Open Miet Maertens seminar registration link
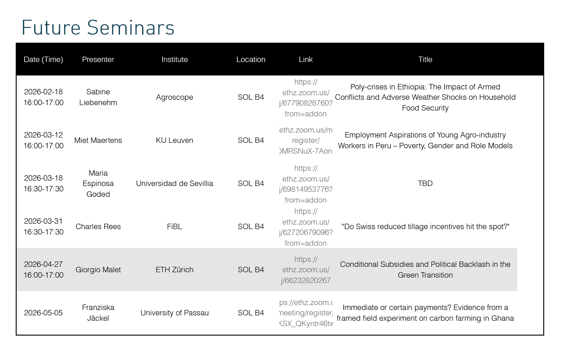Image resolution: width=568 pixels, height=345 pixels. (x=306, y=140)
